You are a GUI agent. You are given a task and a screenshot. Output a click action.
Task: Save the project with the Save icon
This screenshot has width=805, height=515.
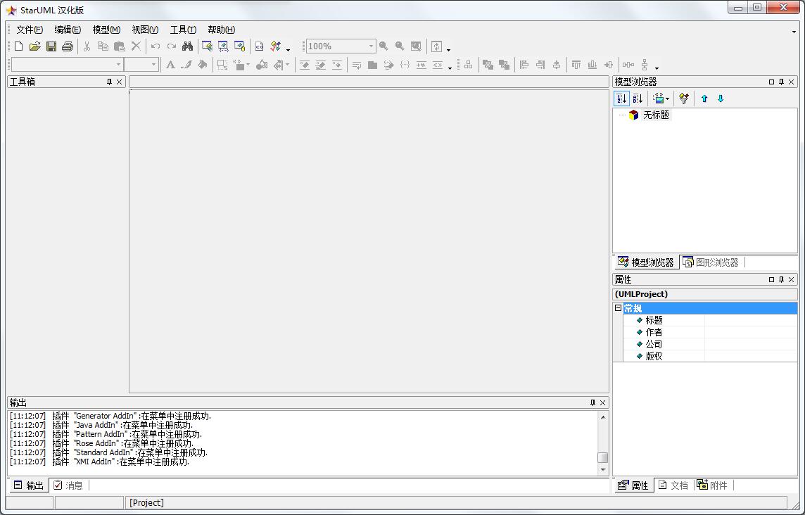point(51,46)
